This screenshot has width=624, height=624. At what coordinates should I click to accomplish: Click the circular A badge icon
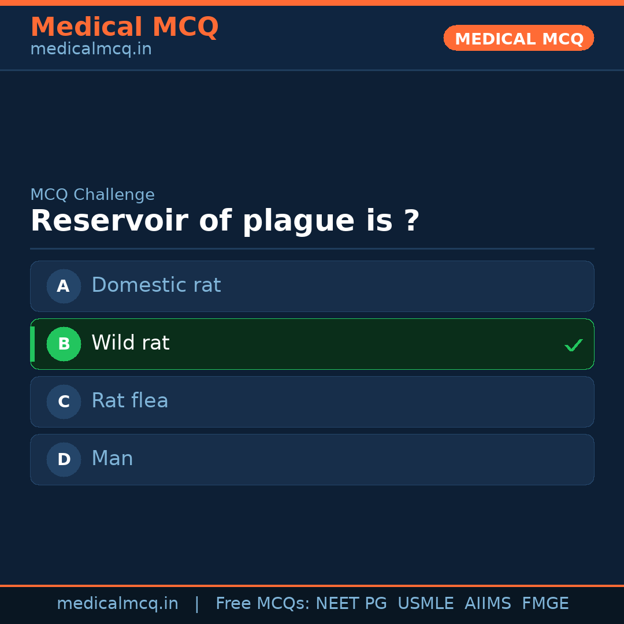tap(64, 286)
